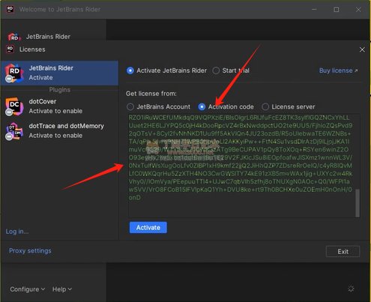The height and width of the screenshot is (302, 371).
Task: Select dotCover plugin entry
Action: pyautogui.click(x=60, y=106)
